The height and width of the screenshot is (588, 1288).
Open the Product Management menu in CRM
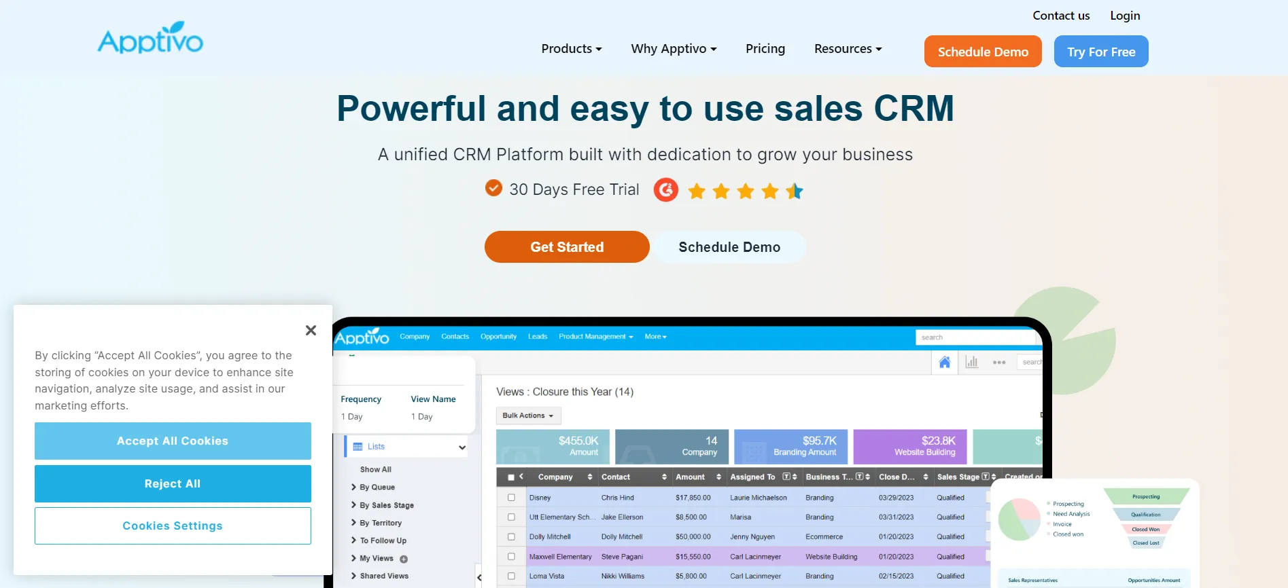click(595, 336)
